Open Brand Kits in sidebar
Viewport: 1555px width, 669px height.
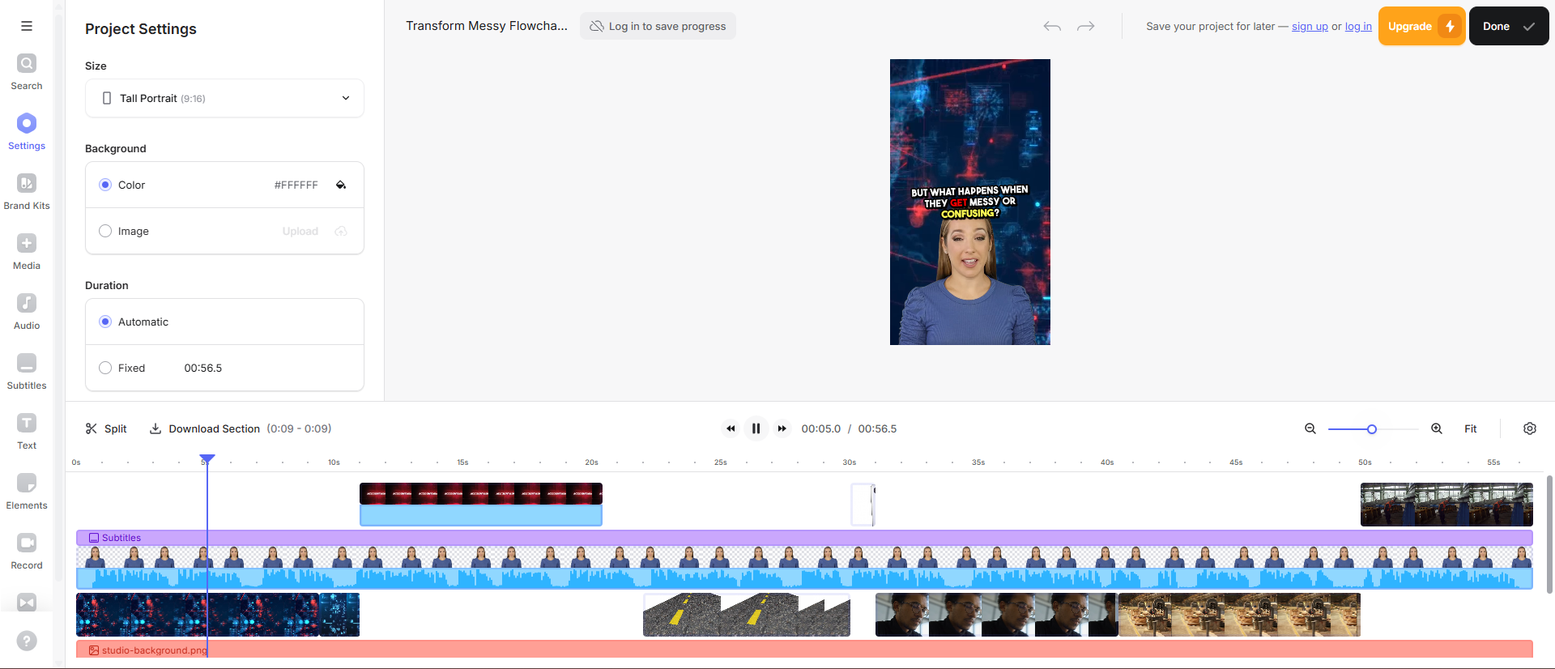coord(27,192)
